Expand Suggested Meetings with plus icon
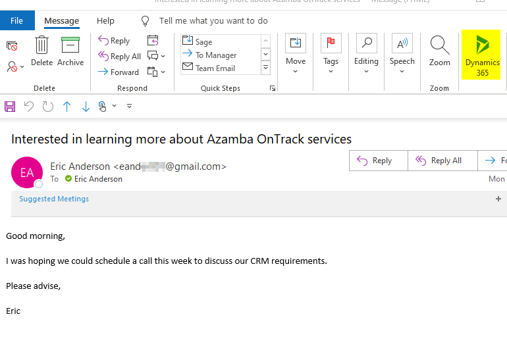Screen dimensions: 507x358 pyautogui.click(x=498, y=199)
